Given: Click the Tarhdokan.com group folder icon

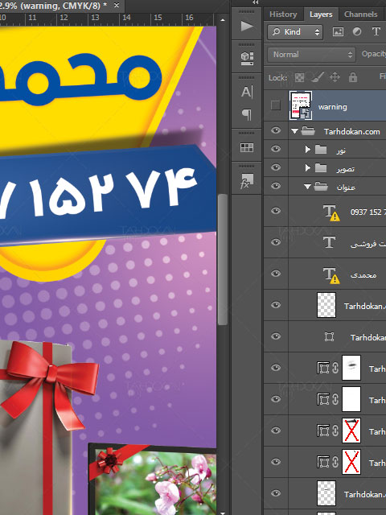Looking at the screenshot, I should (x=308, y=131).
